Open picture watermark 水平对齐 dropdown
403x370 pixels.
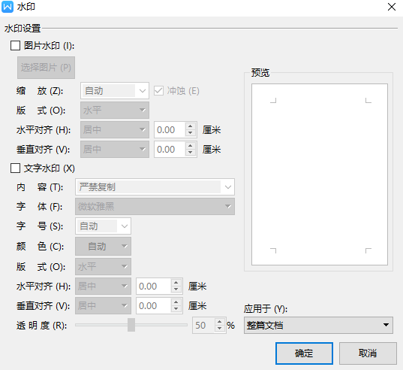point(115,130)
